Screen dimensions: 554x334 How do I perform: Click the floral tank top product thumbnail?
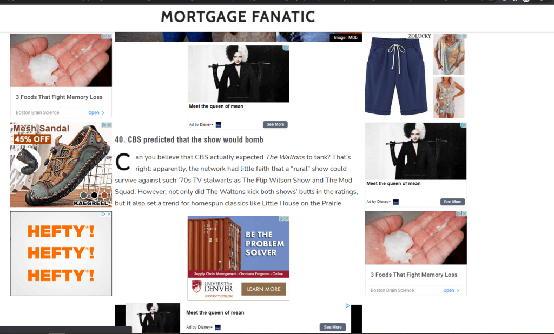click(x=449, y=97)
